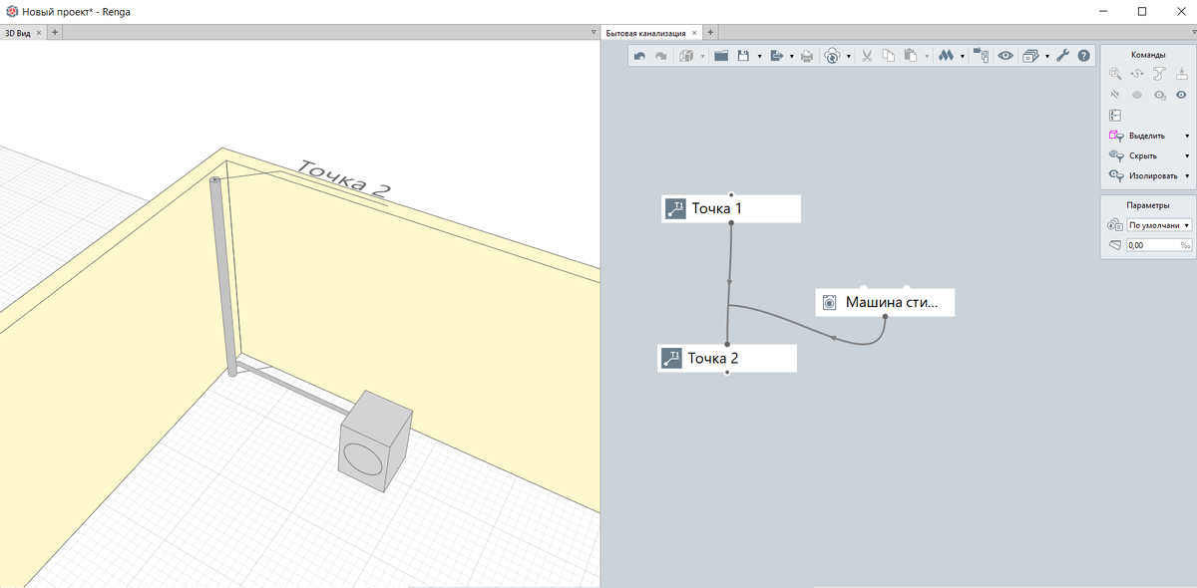Add a new tab next to 3D Вид
1197x588 pixels.
[55, 33]
